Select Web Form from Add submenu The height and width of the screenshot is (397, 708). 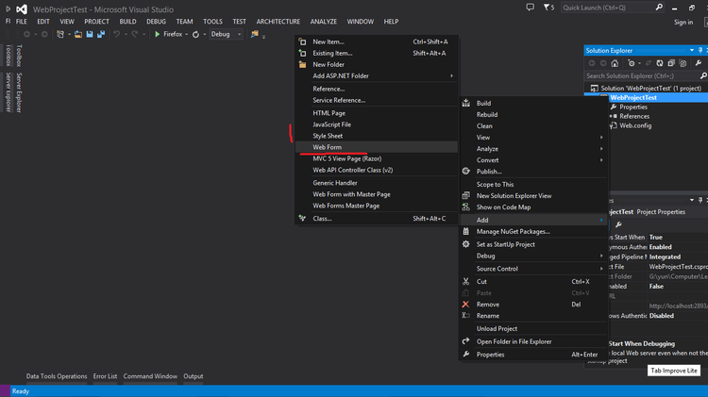tap(376, 147)
